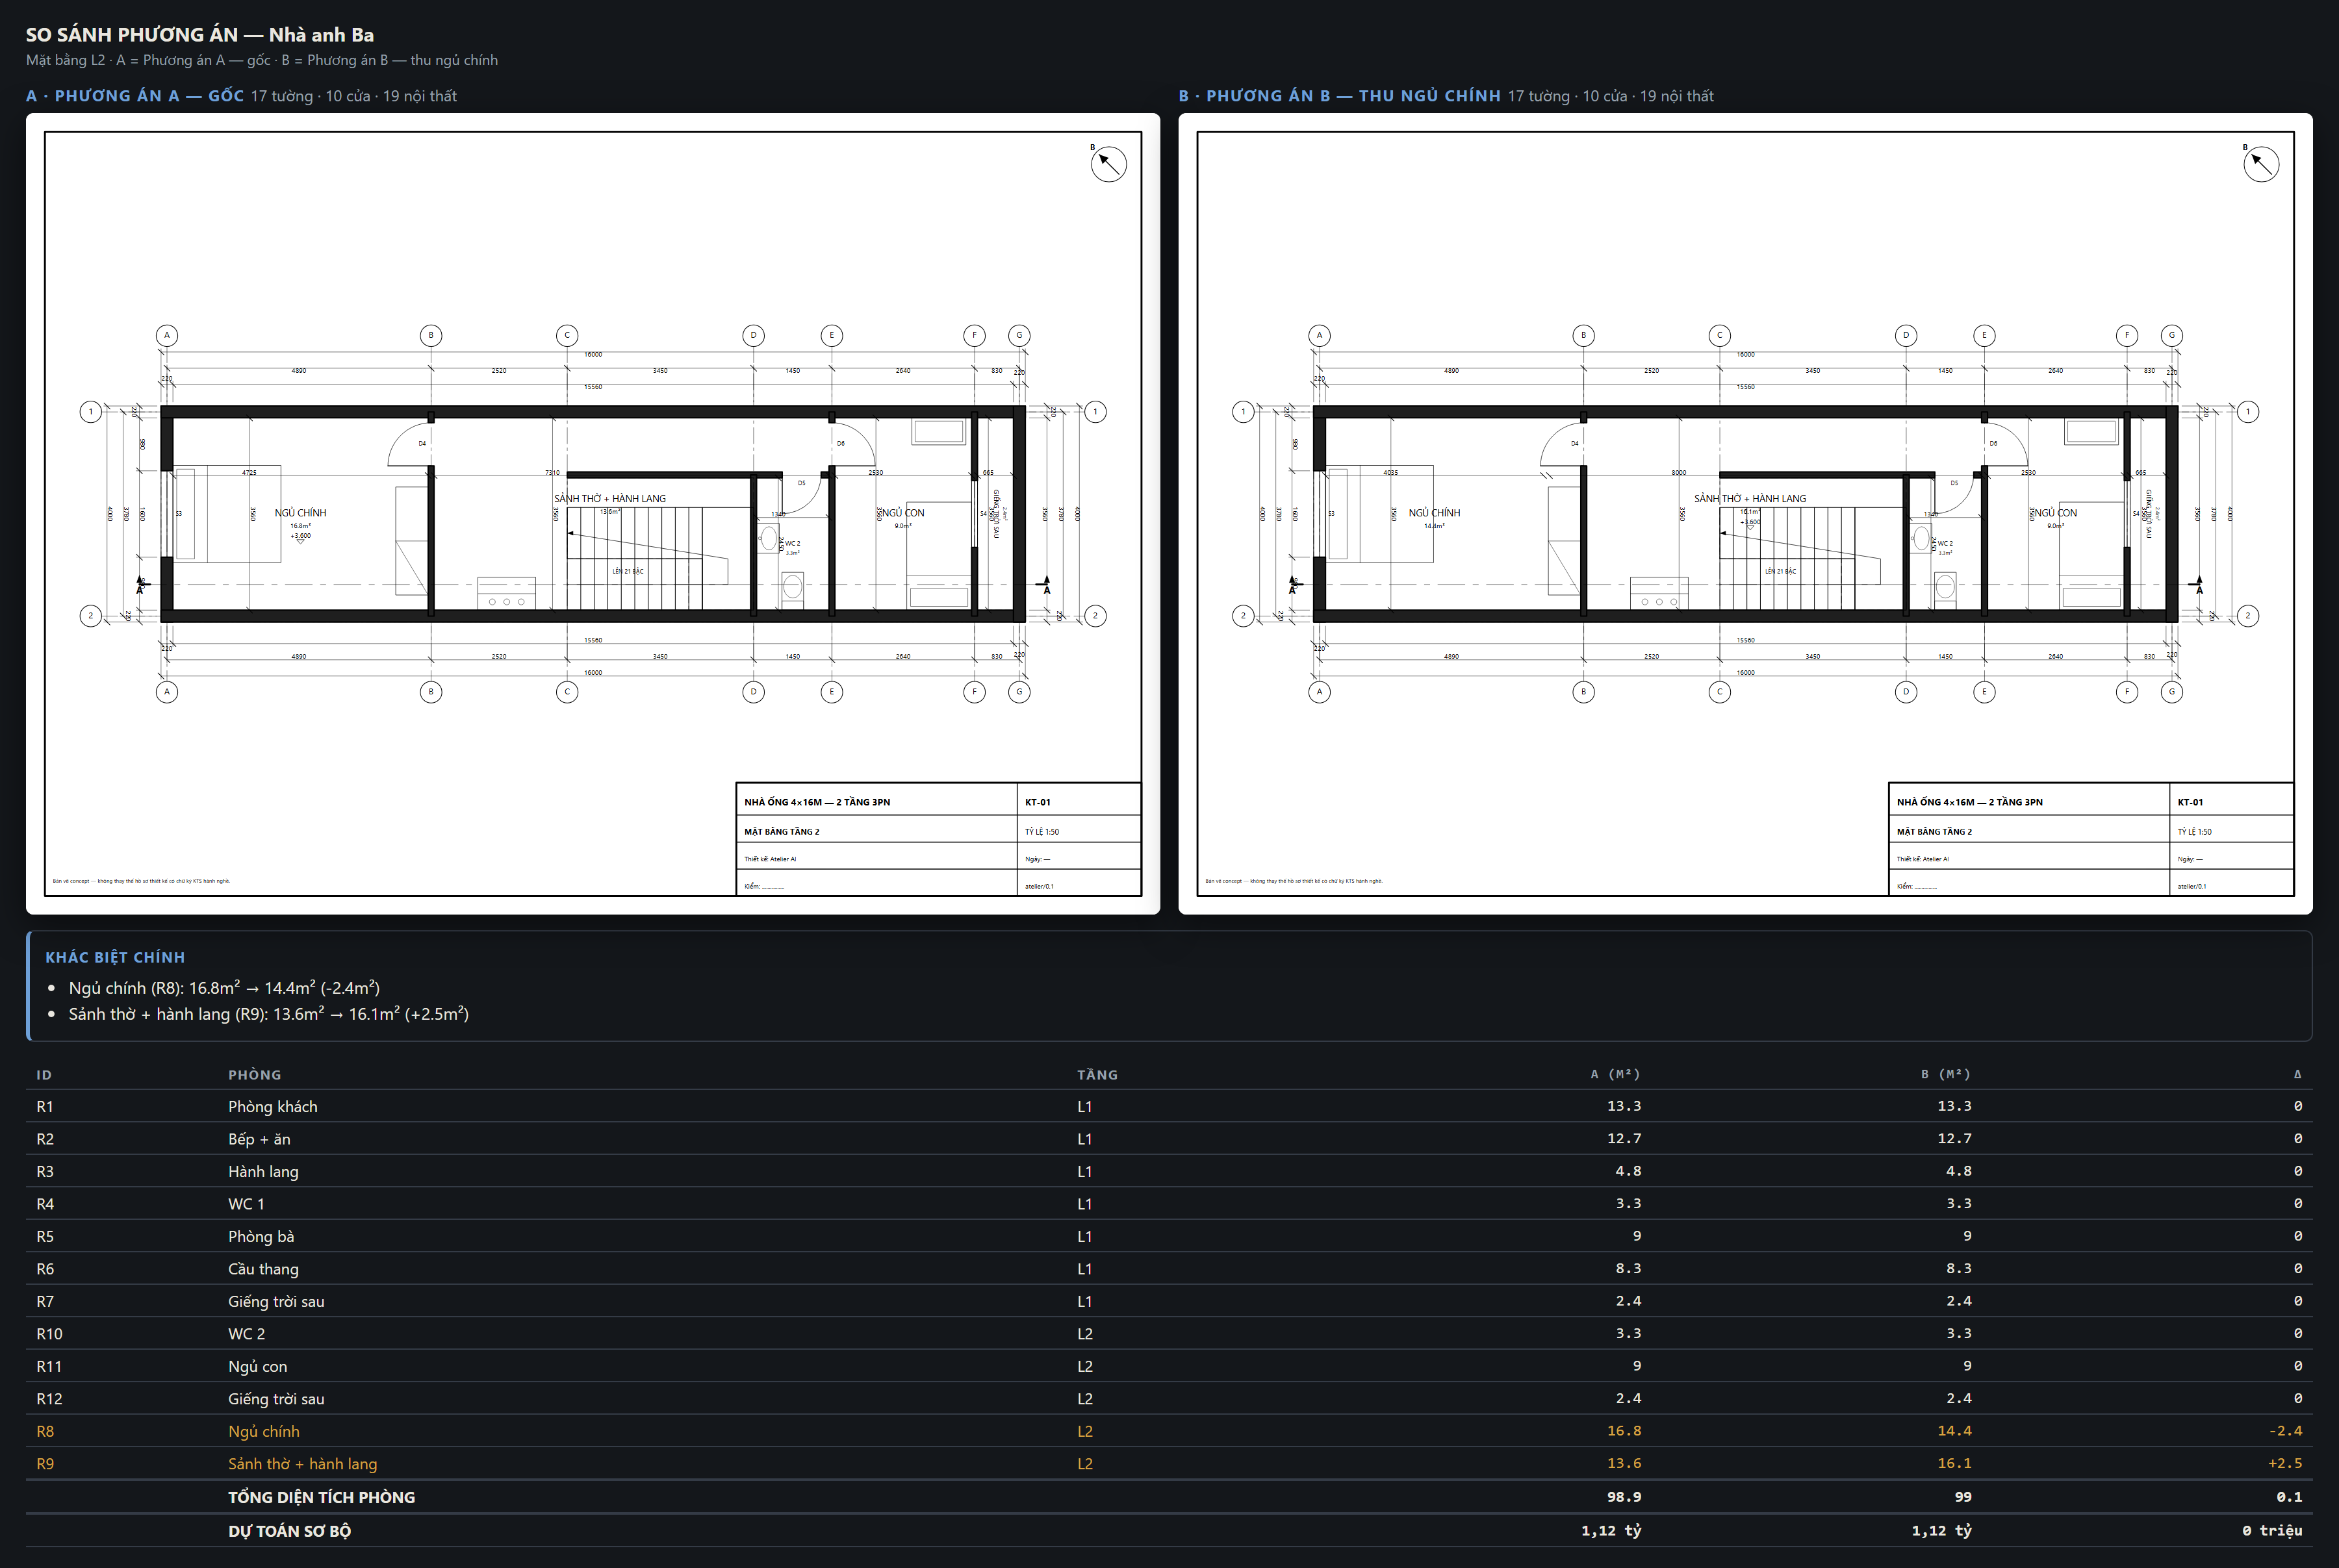Click page title 'SO SÁNH PHƯƠNG ÁN — Nhà anh Ba'
2339x1568 pixels.
(200, 35)
